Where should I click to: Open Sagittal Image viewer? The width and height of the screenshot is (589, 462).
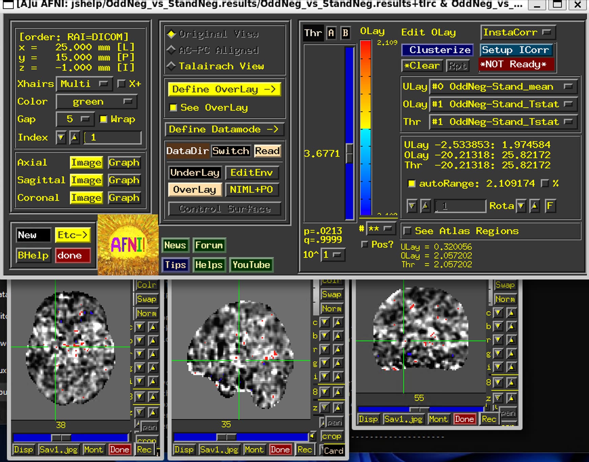[86, 180]
